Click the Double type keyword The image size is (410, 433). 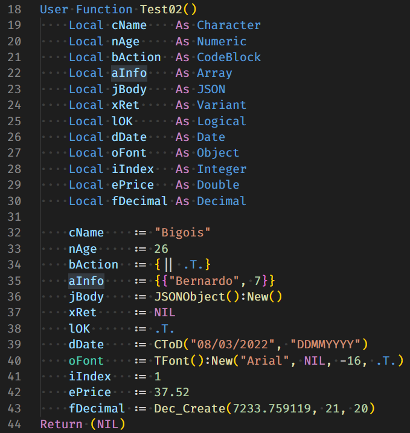[218, 185]
